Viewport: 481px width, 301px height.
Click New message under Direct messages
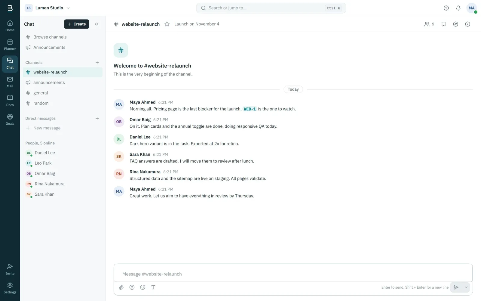click(63, 128)
